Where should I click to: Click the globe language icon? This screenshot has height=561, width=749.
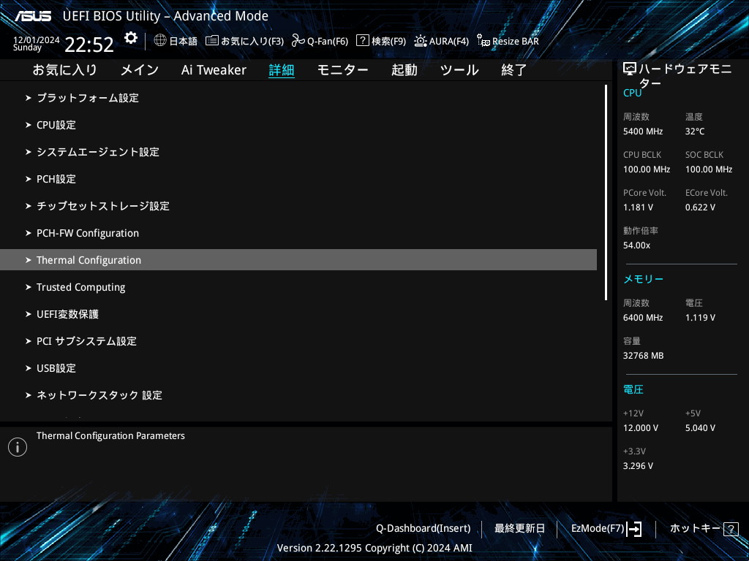click(x=160, y=41)
